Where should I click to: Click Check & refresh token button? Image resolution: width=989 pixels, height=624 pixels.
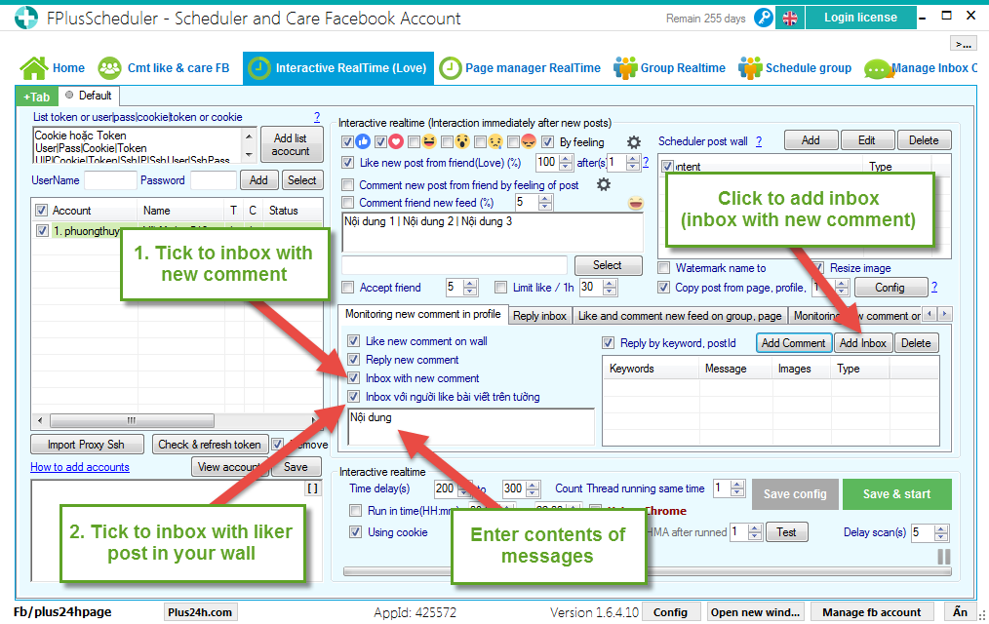(210, 445)
